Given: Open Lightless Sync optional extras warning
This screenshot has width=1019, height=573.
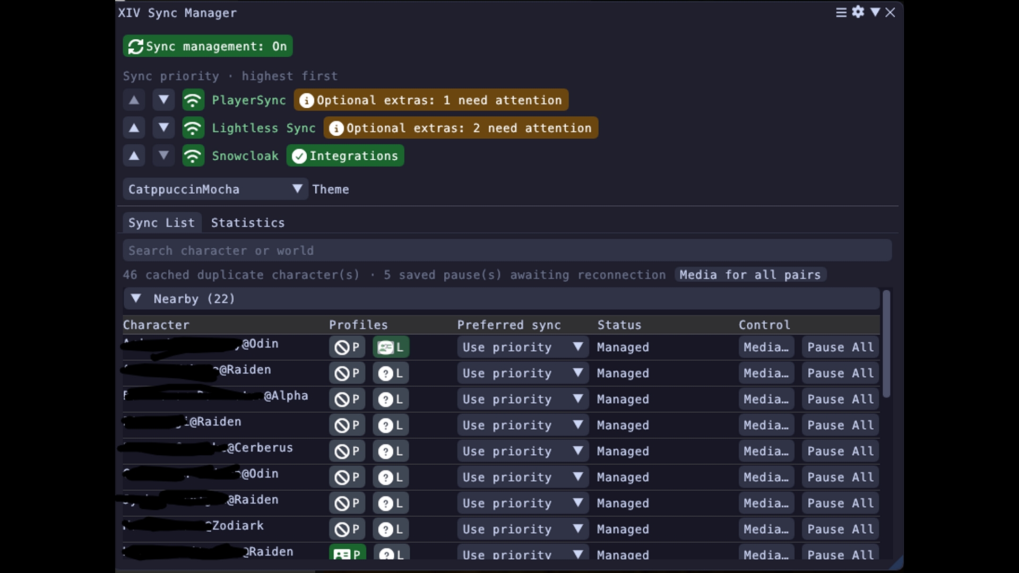Looking at the screenshot, I should [461, 128].
